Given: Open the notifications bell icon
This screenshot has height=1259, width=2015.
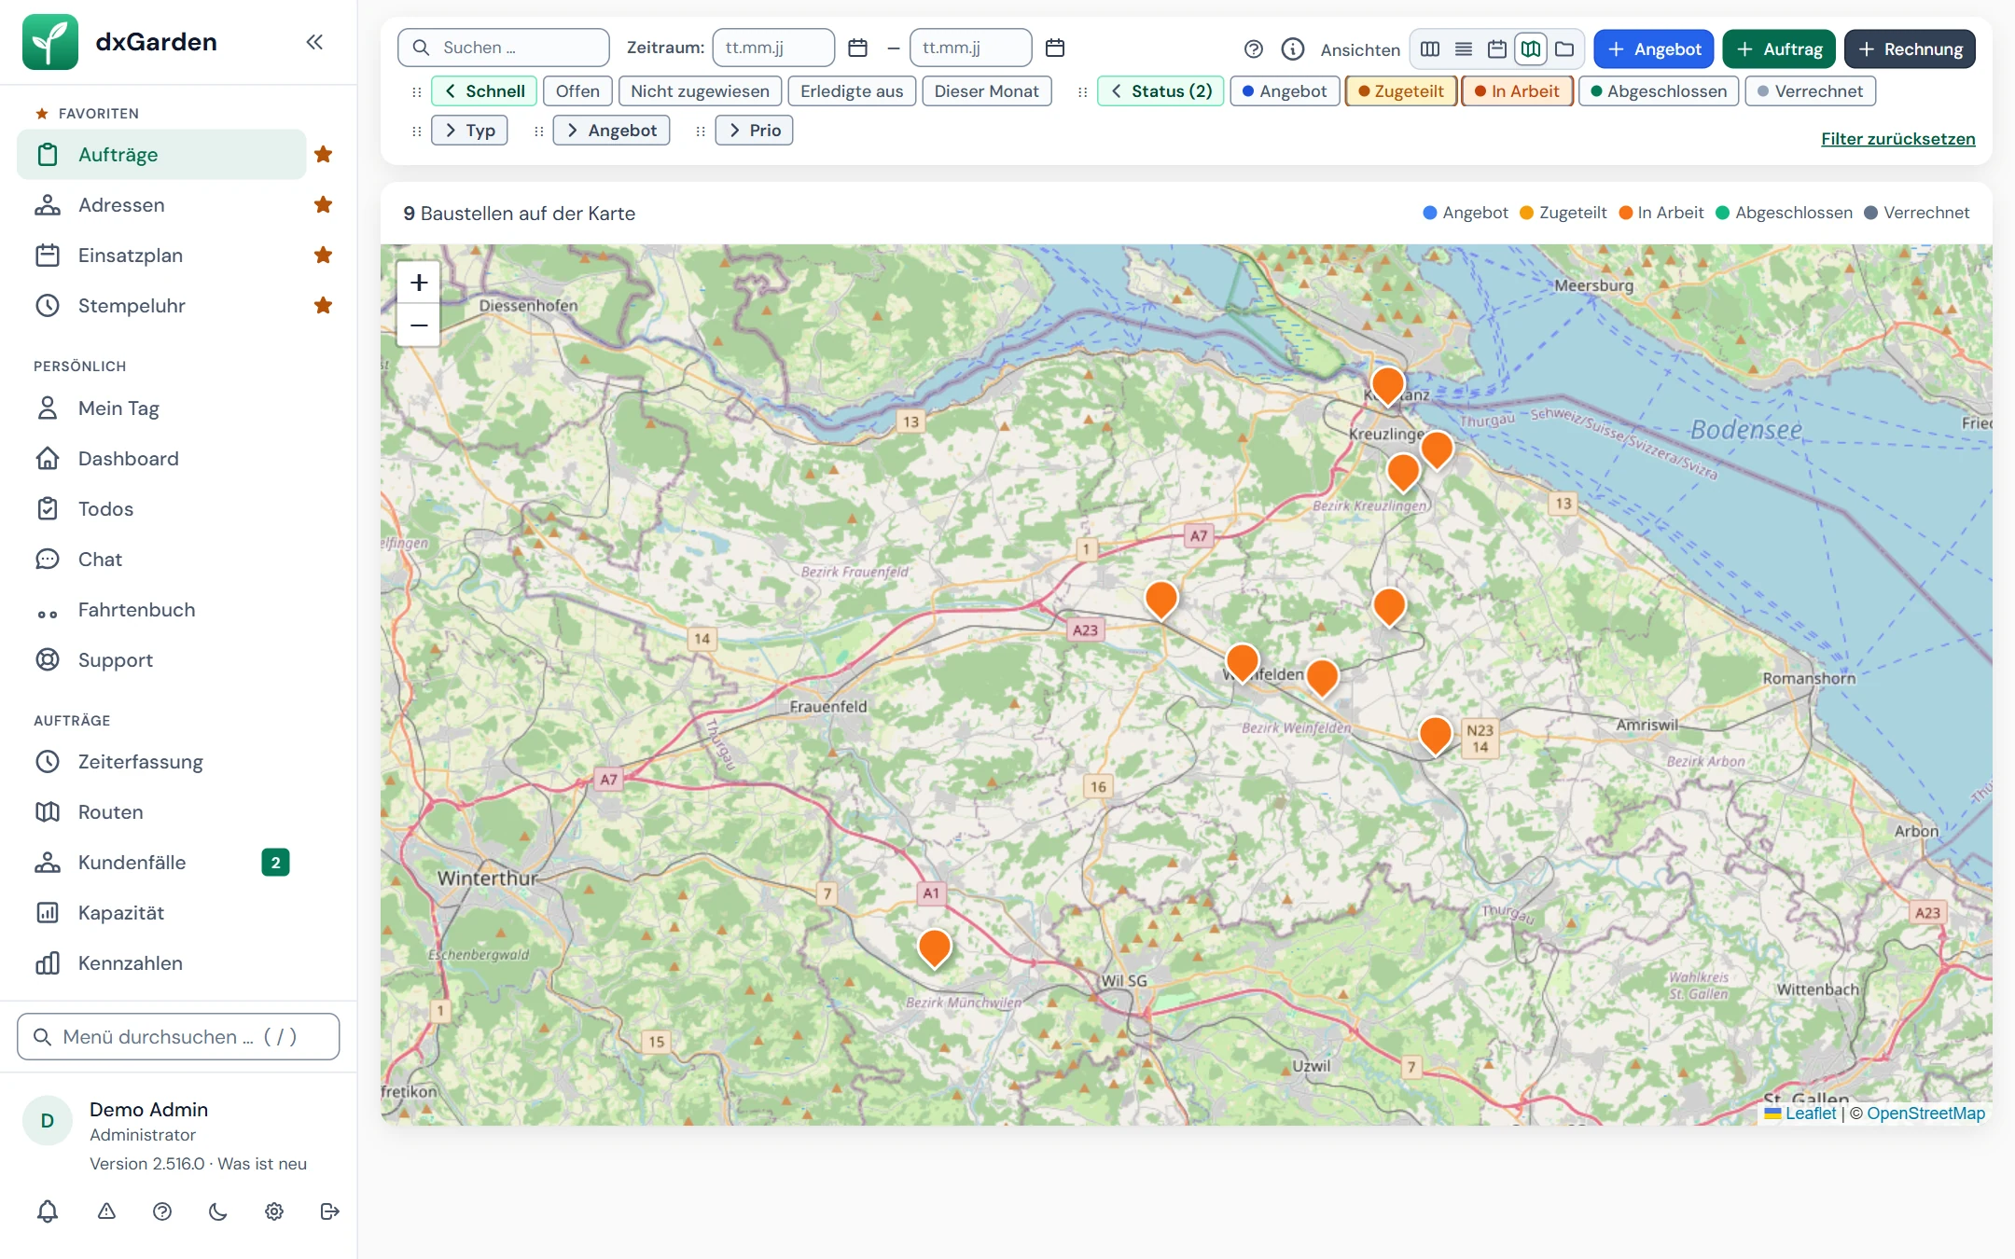Looking at the screenshot, I should pos(48,1211).
